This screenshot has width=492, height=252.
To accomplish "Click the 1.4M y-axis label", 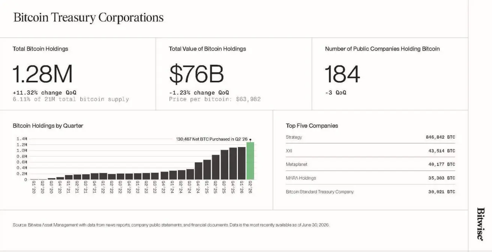I will click(x=22, y=139).
